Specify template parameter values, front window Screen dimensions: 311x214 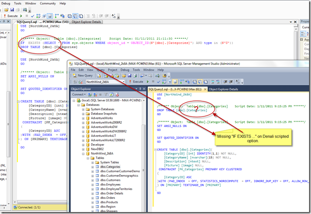coord(238,82)
